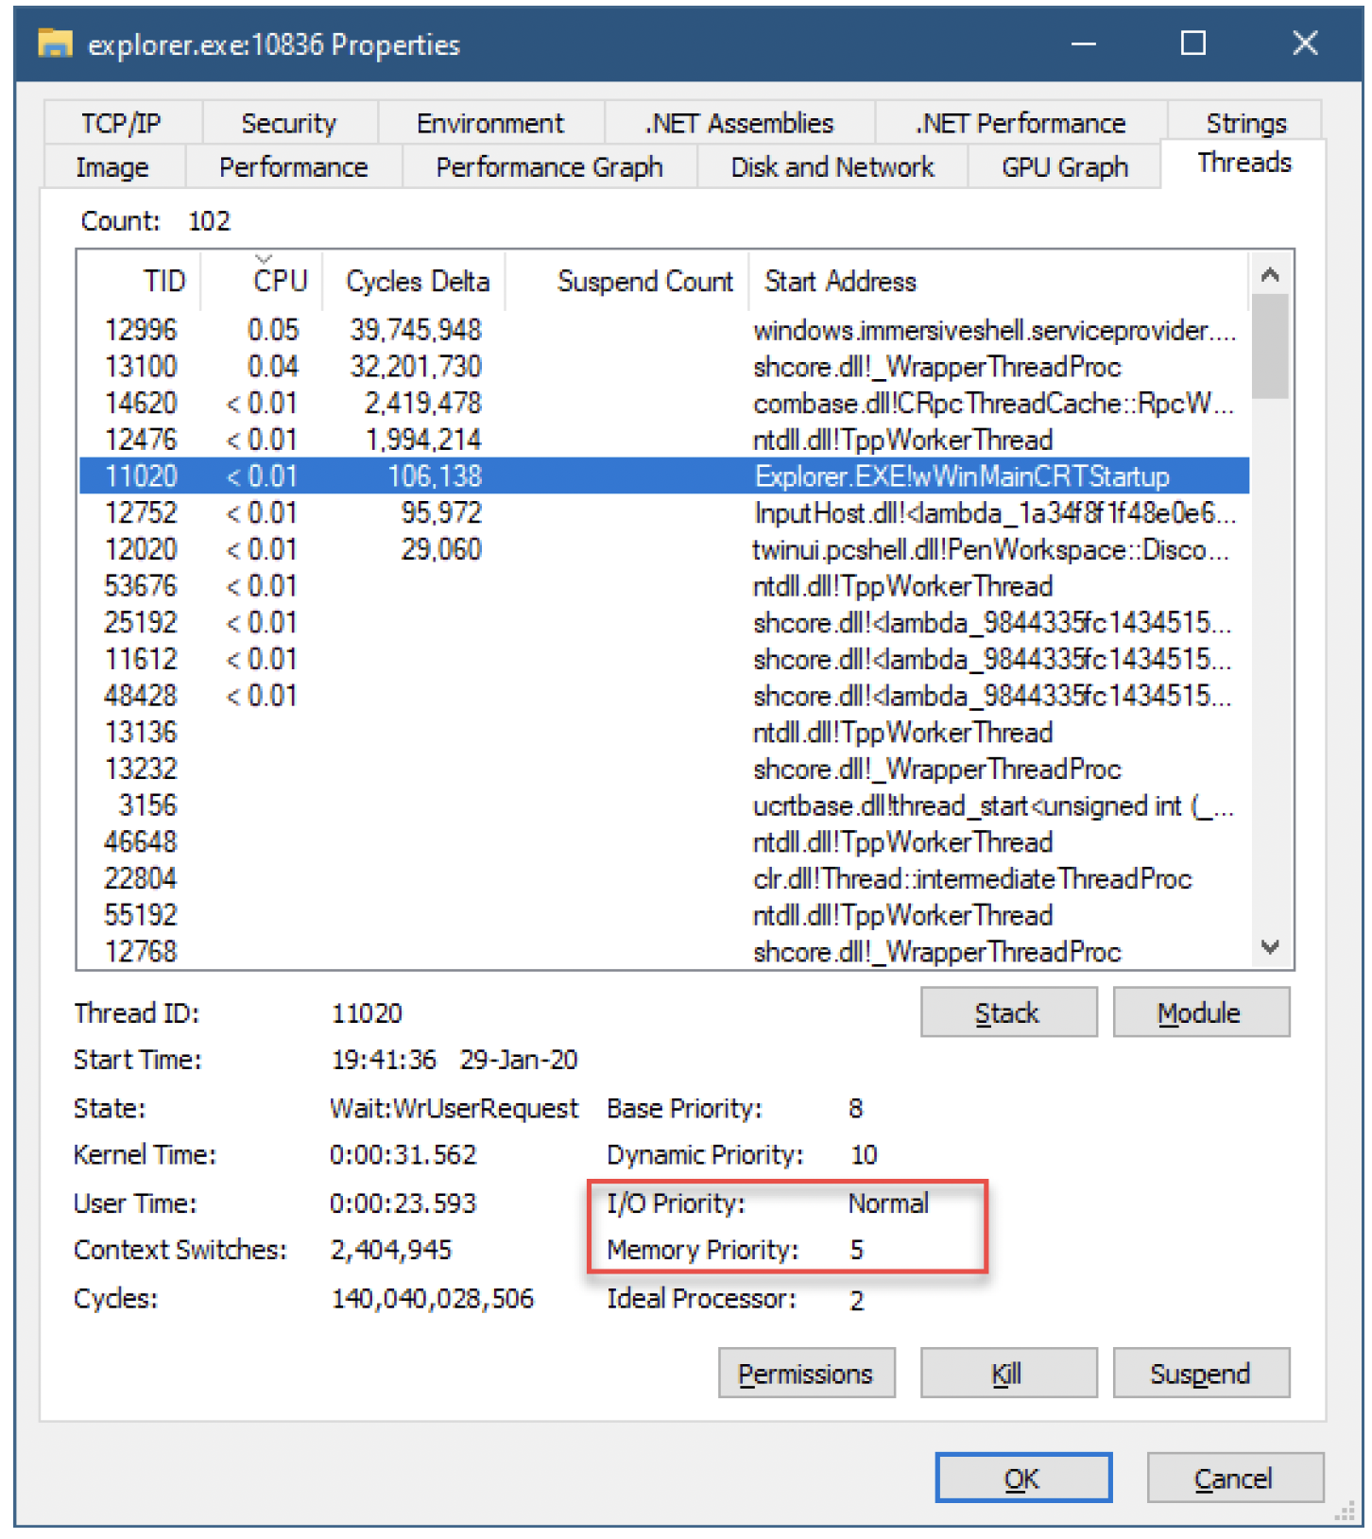The width and height of the screenshot is (1372, 1539).
Task: Select thread 48428 row
Action: click(x=664, y=696)
